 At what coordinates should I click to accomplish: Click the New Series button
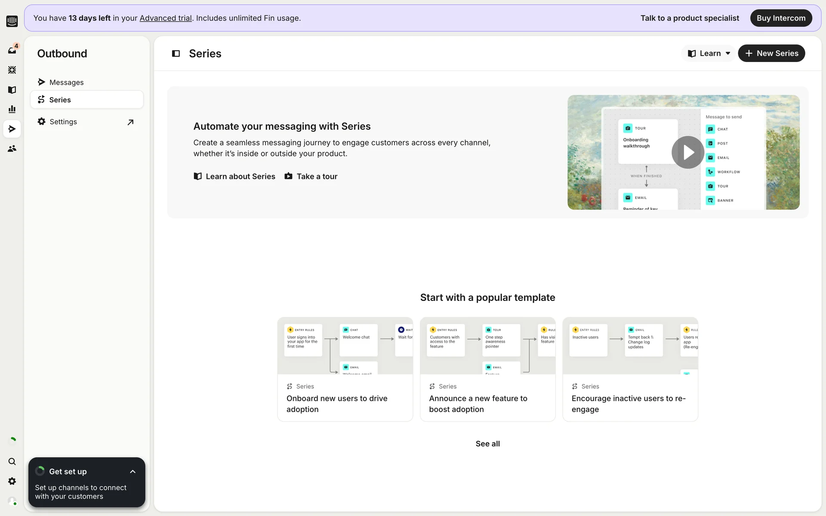click(x=771, y=53)
